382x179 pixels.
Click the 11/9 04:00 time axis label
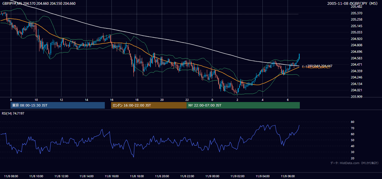262,176
